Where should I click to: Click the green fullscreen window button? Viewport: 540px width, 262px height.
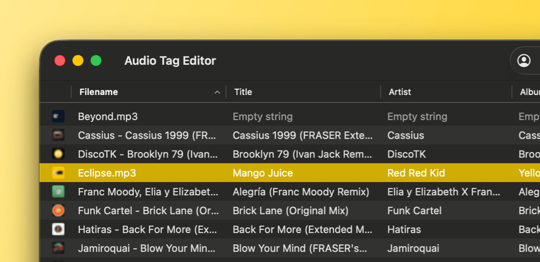(96, 61)
